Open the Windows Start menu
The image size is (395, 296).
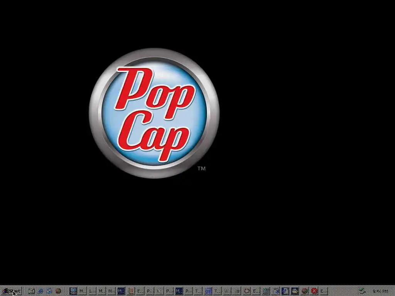[x=11, y=291]
